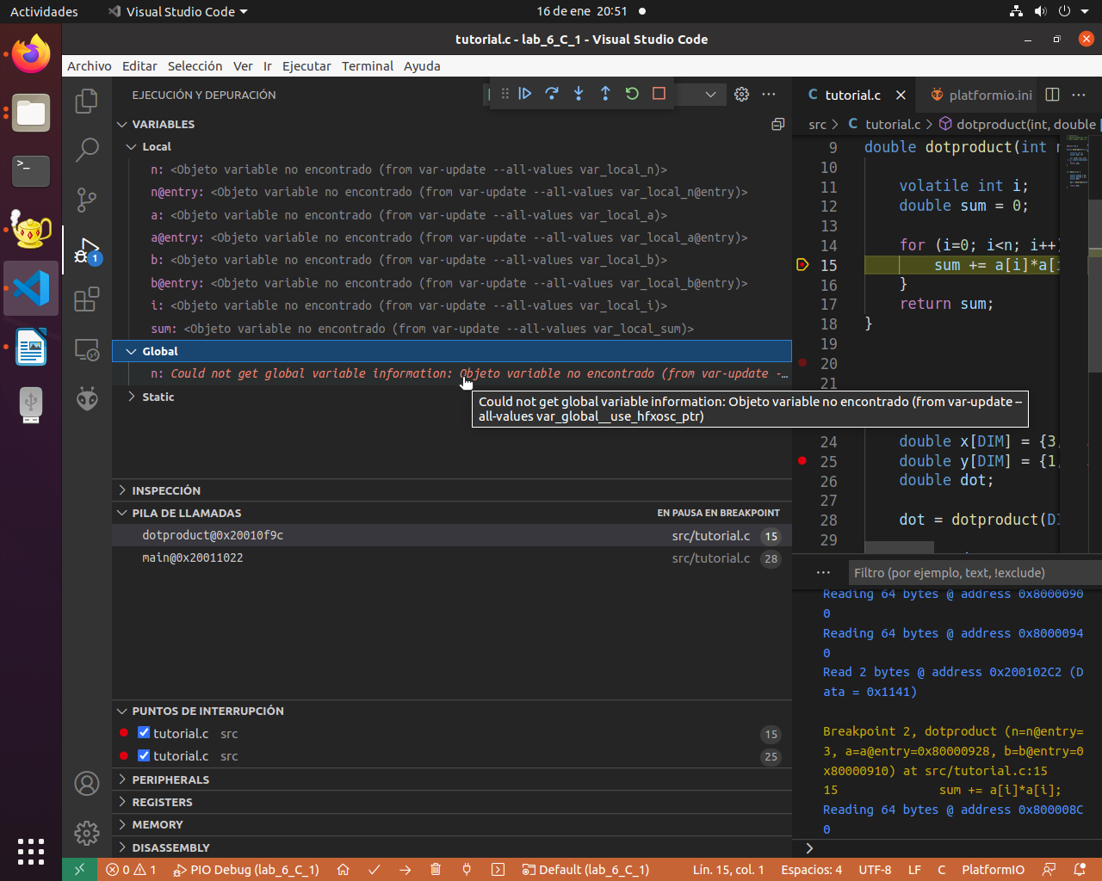Collapse the Global variables section

(130, 351)
